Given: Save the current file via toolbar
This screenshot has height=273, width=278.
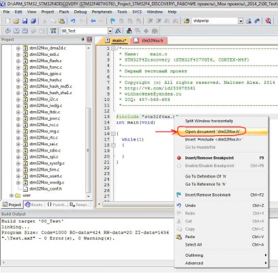Looking at the screenshot, I should 25,21.
